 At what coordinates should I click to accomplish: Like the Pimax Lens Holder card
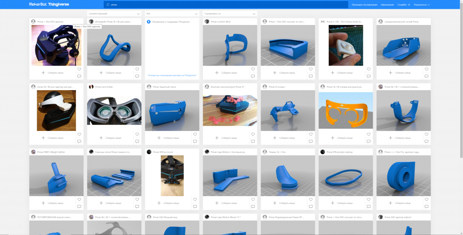137,135
